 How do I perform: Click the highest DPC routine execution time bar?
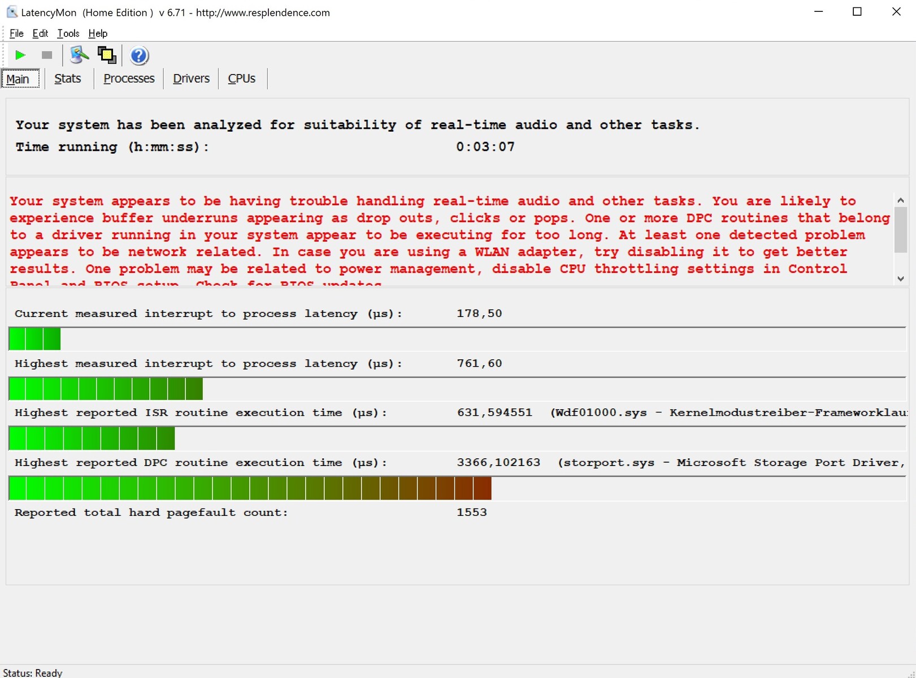tap(250, 488)
